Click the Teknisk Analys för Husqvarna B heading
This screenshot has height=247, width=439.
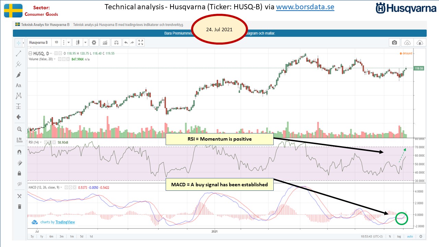coord(45,25)
